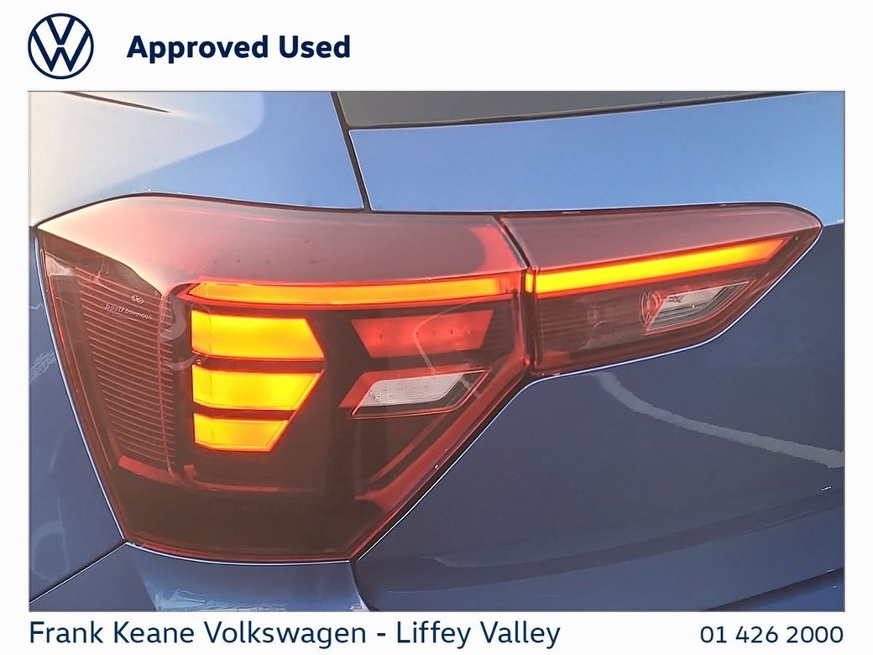Click the middle amber indicator block

[254, 388]
